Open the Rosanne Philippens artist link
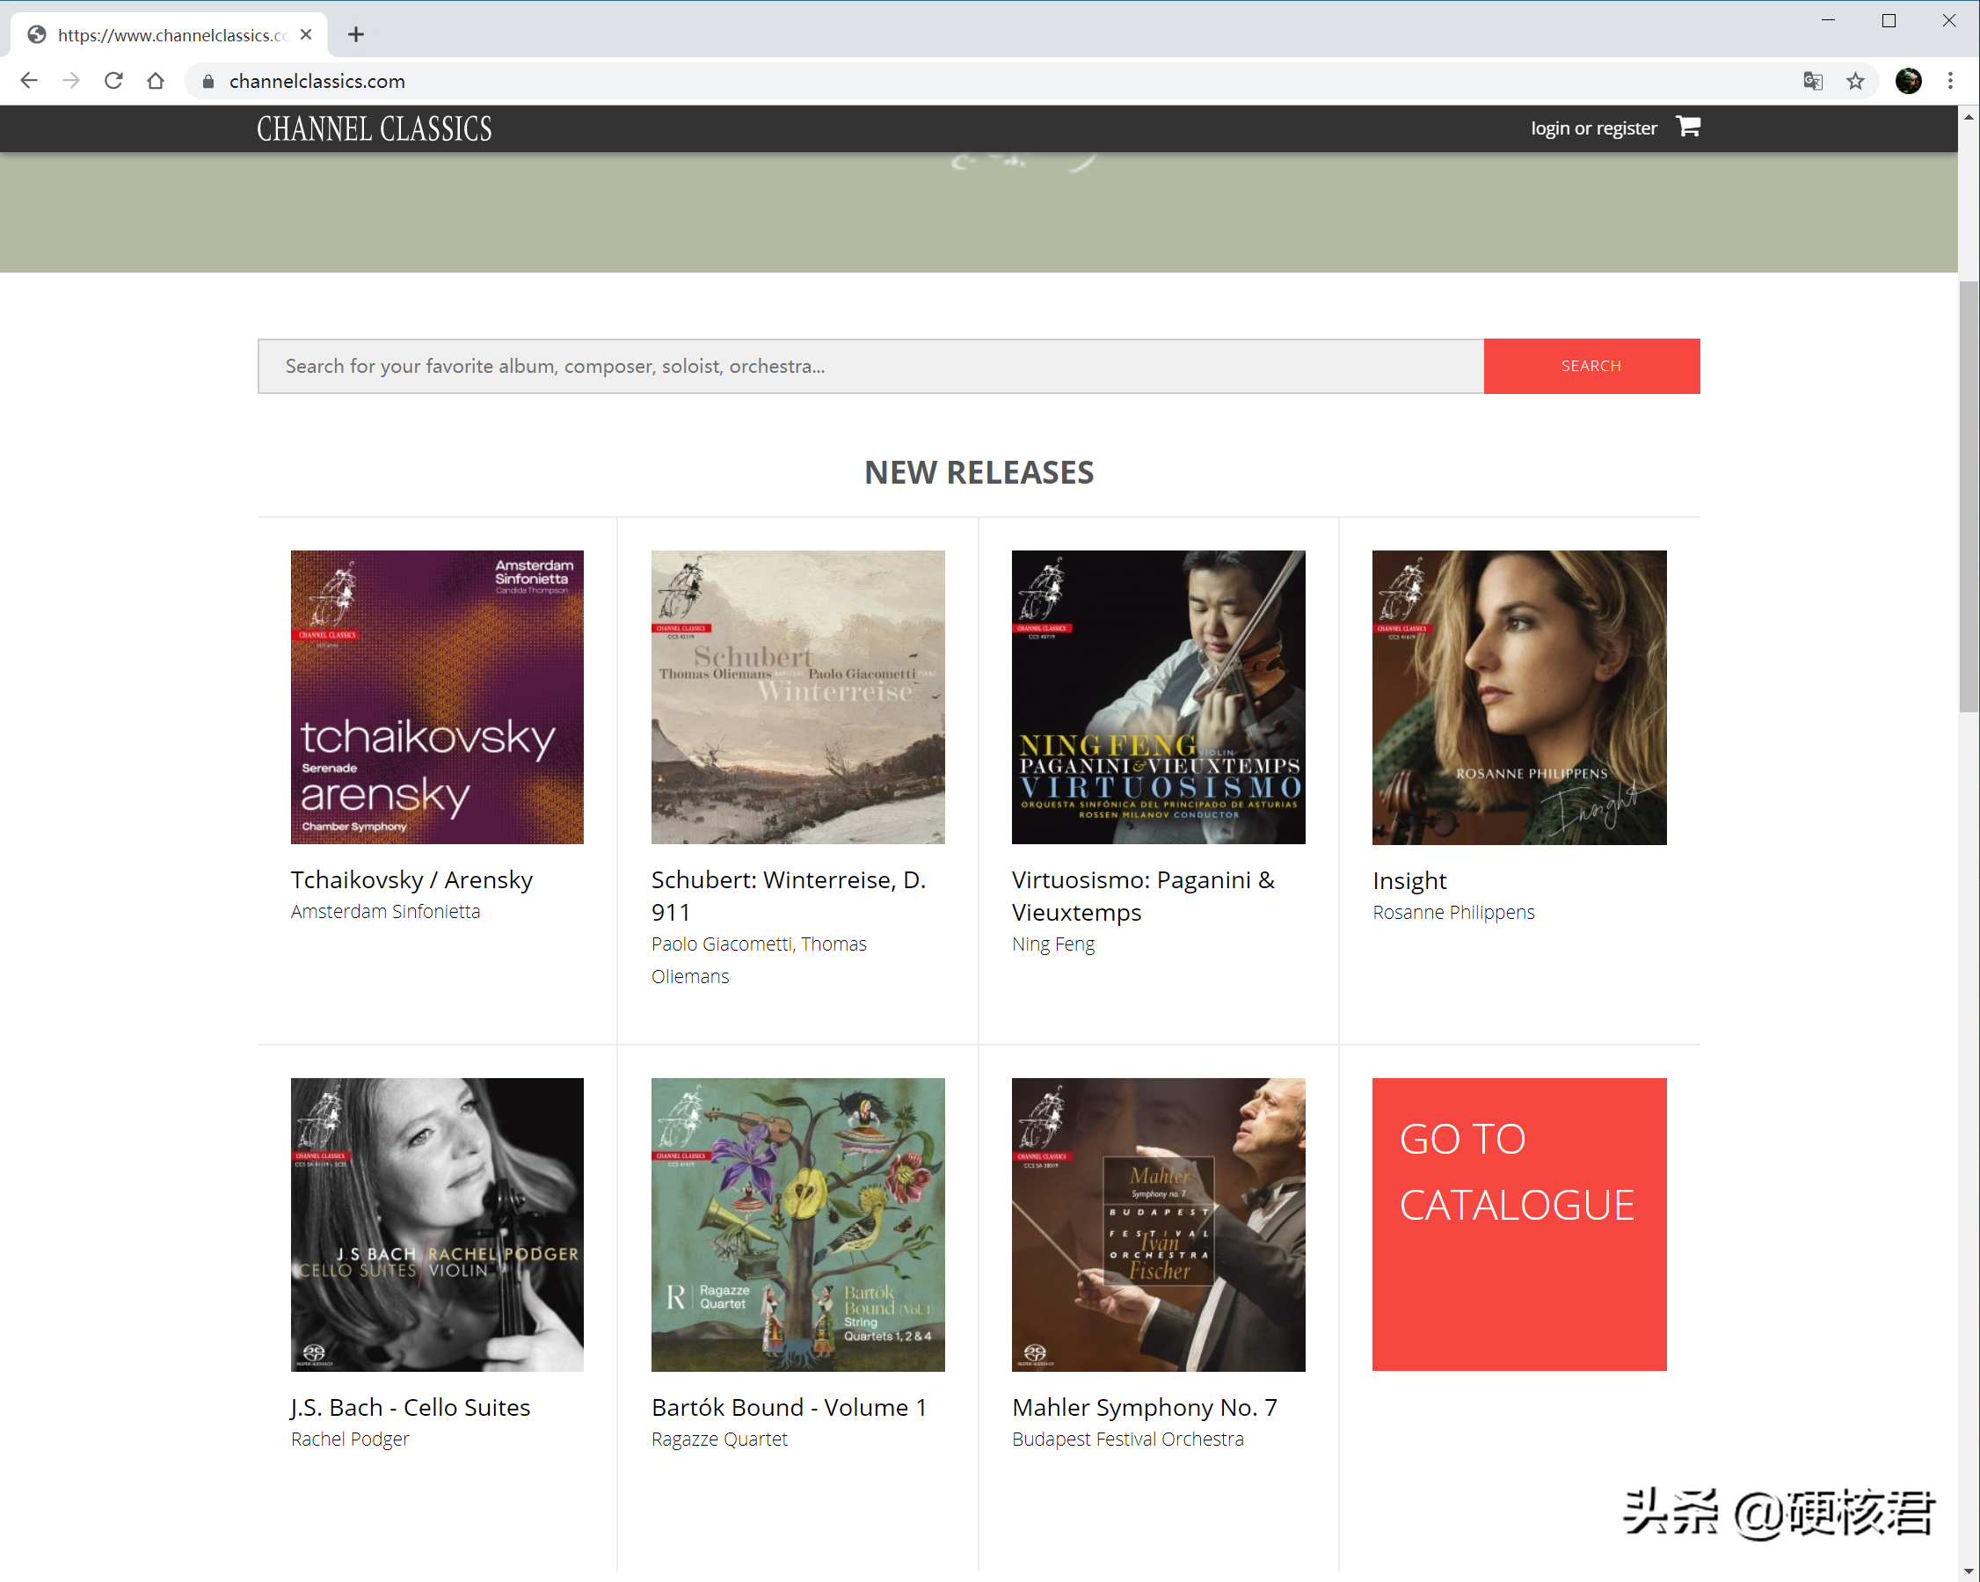 coord(1453,912)
